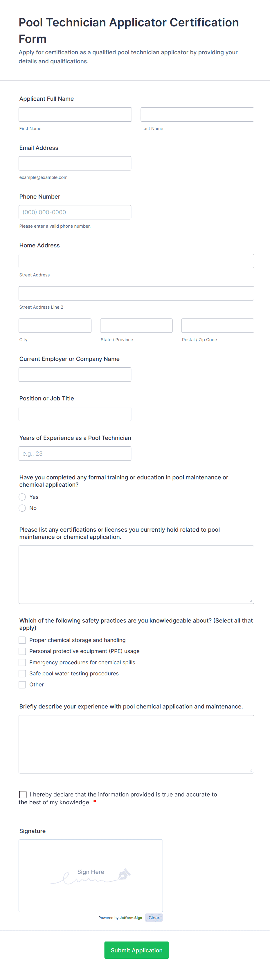Image resolution: width=270 pixels, height=973 pixels.
Task: Check Safe pool water testing procedures
Action: pos(22,673)
